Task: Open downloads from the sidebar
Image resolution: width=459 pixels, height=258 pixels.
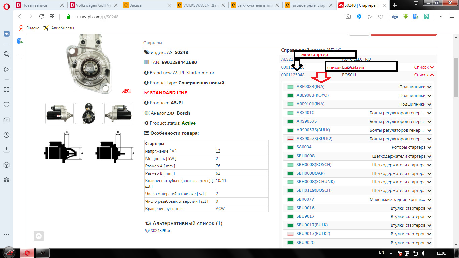Action: point(6,150)
